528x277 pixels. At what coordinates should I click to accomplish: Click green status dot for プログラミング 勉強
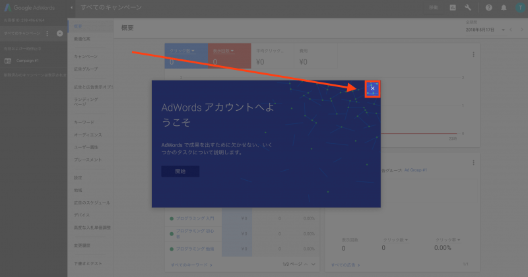172,249
